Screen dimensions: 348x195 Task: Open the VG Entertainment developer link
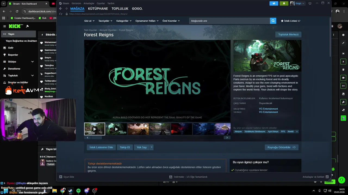click(x=268, y=109)
